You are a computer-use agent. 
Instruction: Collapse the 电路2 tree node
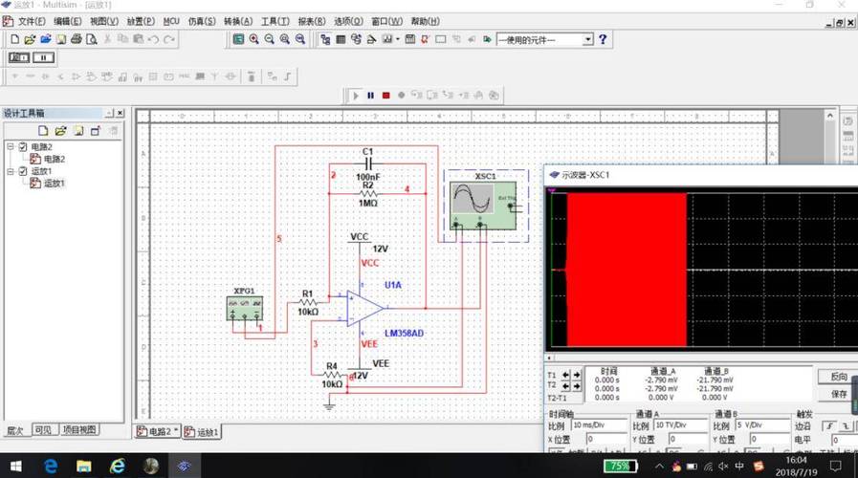pos(11,146)
